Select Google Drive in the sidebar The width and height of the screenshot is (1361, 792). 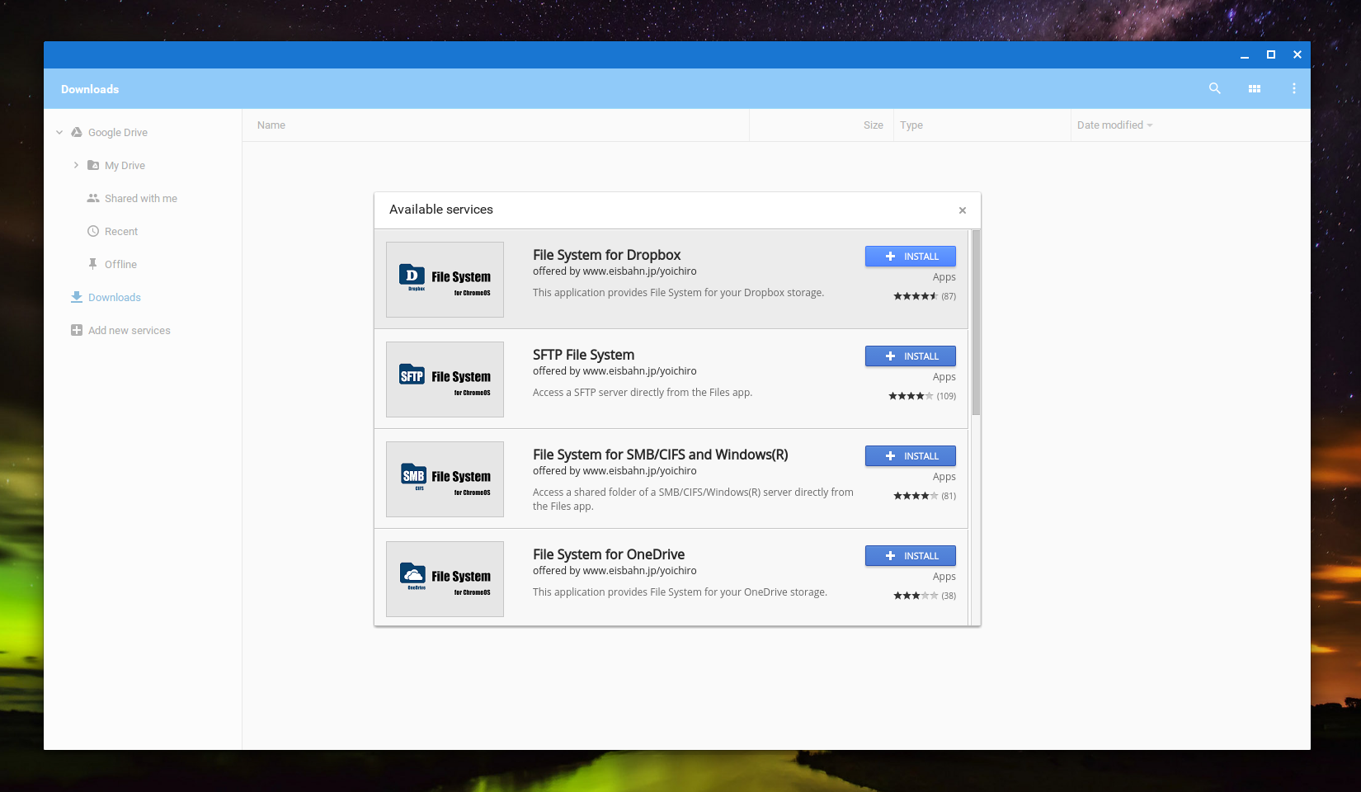pyautogui.click(x=118, y=132)
